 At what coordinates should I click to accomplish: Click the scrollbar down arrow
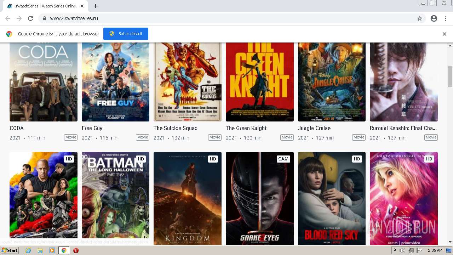(x=450, y=242)
